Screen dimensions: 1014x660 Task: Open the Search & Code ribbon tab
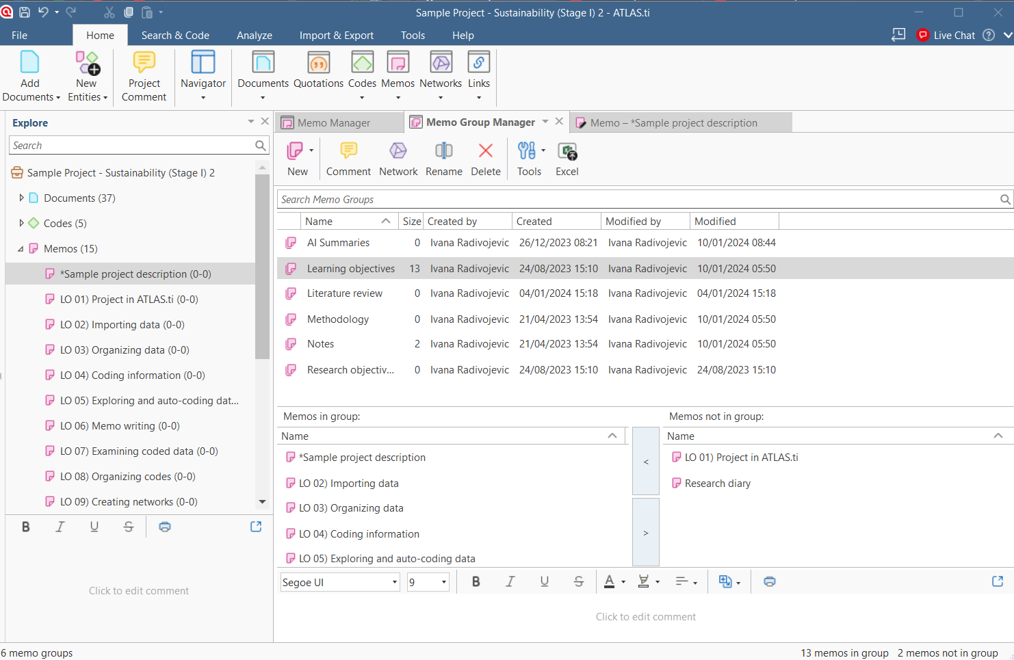point(175,36)
